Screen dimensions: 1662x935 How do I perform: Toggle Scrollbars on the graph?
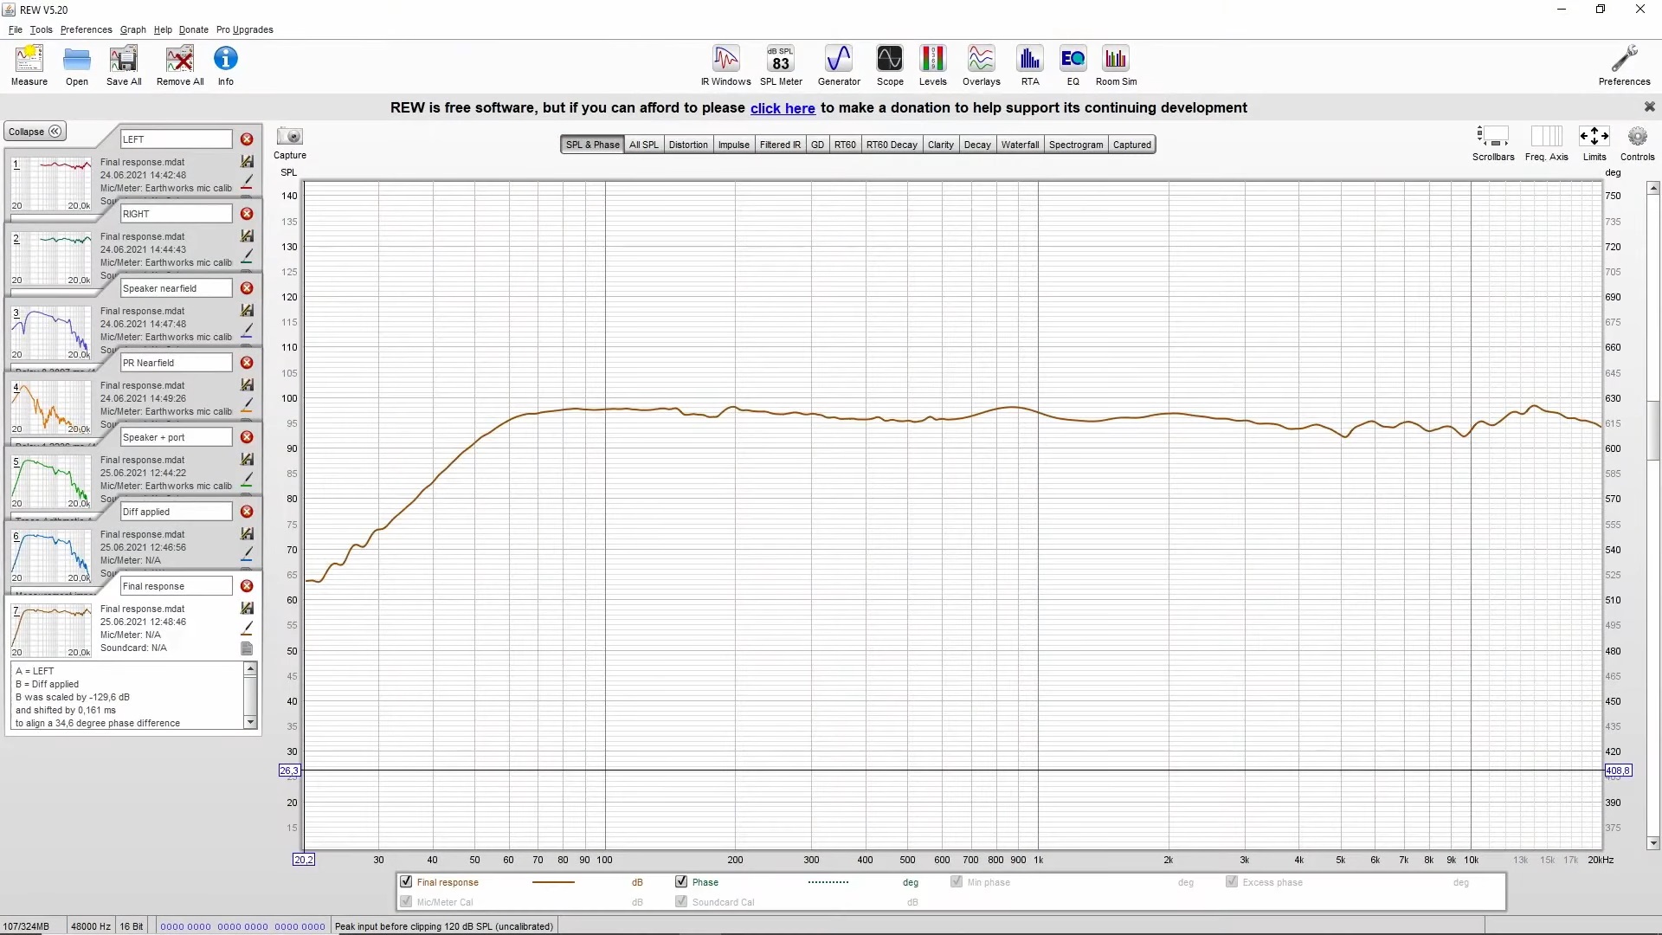[1492, 137]
